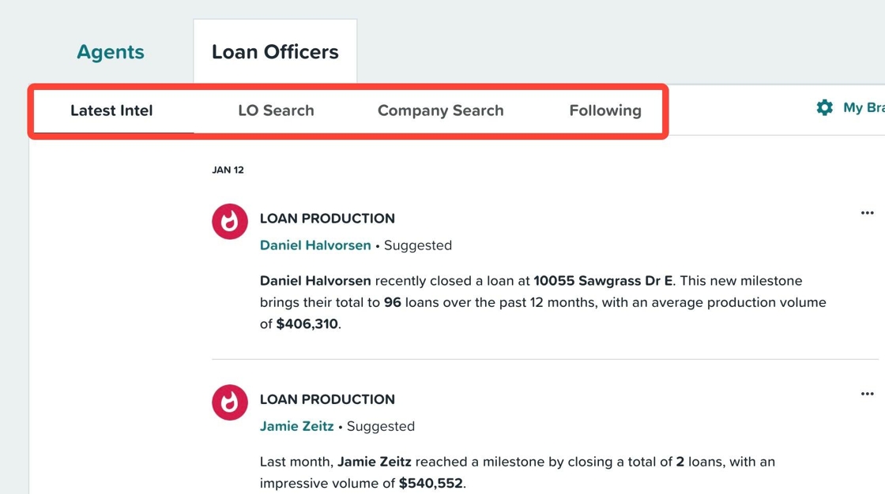The image size is (885, 494).
Task: Open Daniel Halvorsen's profile link
Action: pos(315,245)
